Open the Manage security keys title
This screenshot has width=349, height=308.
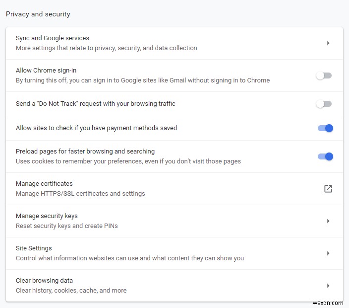click(x=47, y=216)
